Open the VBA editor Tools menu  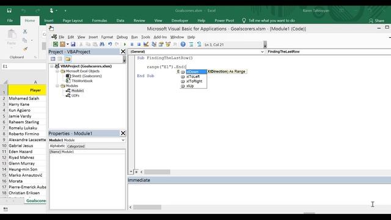(145, 37)
